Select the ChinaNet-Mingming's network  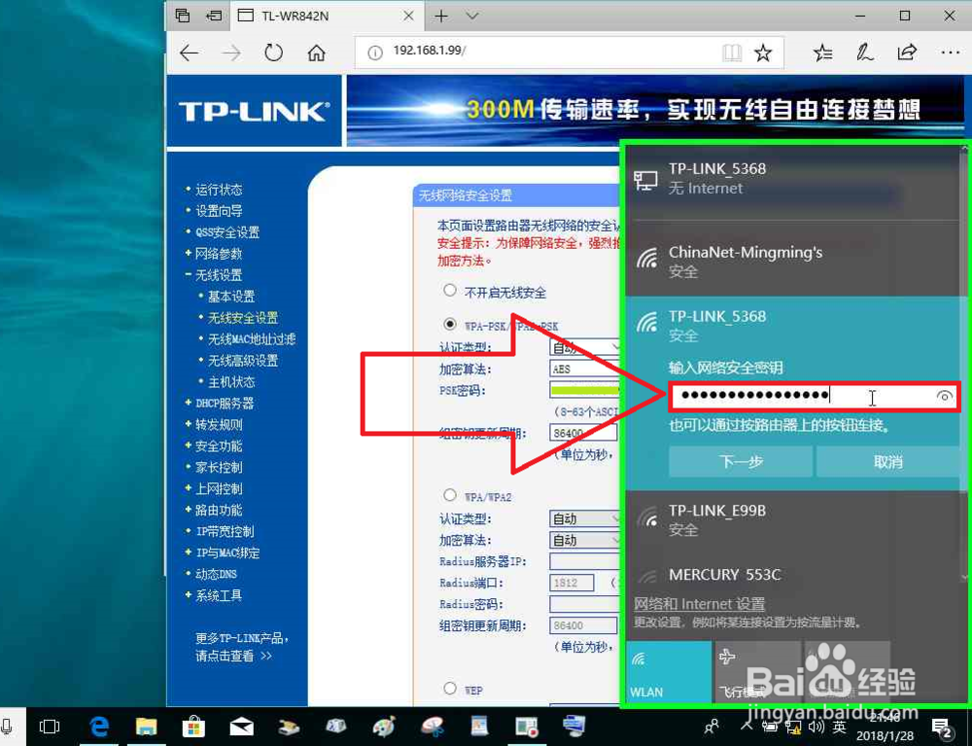(x=793, y=261)
